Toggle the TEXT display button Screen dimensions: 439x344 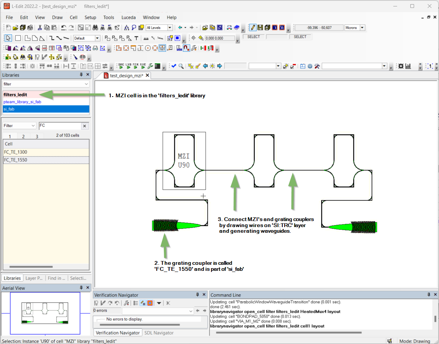click(162, 48)
